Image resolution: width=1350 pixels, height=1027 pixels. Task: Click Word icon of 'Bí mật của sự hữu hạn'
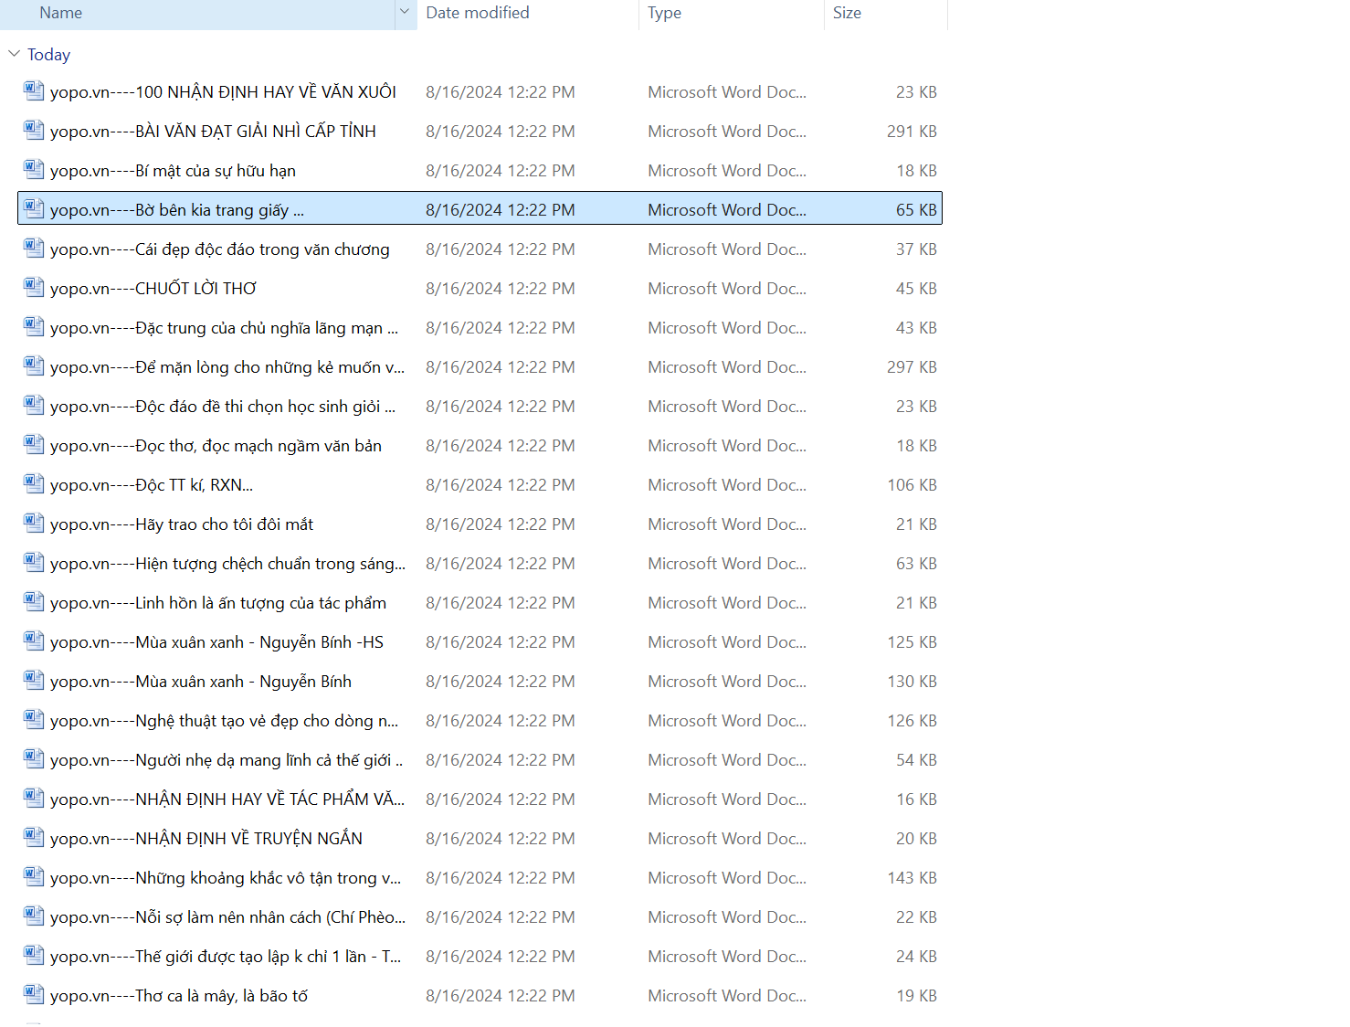point(34,169)
